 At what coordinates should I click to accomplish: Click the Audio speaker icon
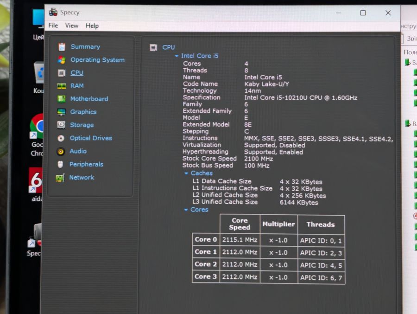click(x=61, y=151)
